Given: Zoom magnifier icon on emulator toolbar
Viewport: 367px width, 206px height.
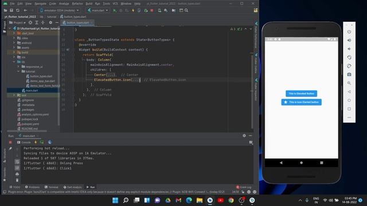Looking at the screenshot, I should [x=349, y=83].
